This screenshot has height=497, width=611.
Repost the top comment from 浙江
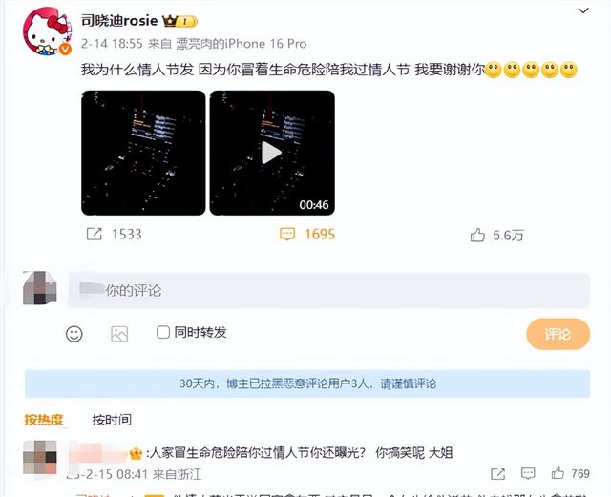498,474
